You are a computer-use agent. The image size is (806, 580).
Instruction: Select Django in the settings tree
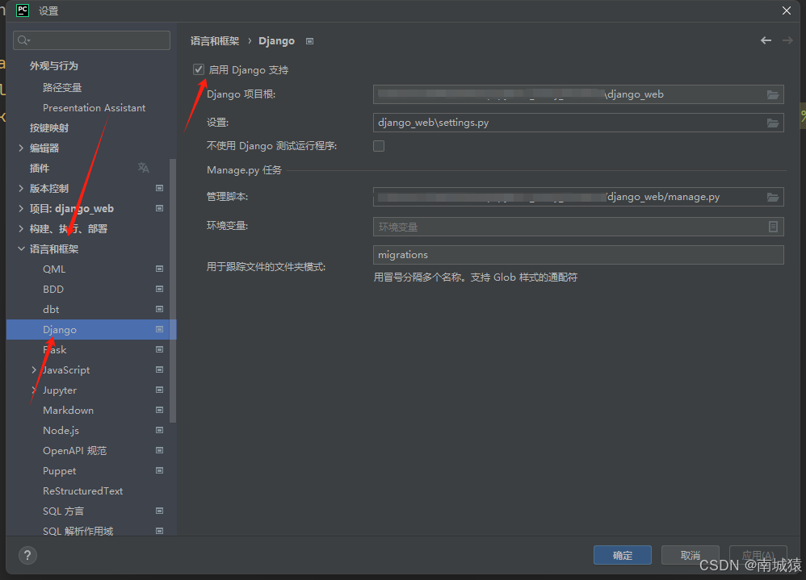tap(91, 329)
